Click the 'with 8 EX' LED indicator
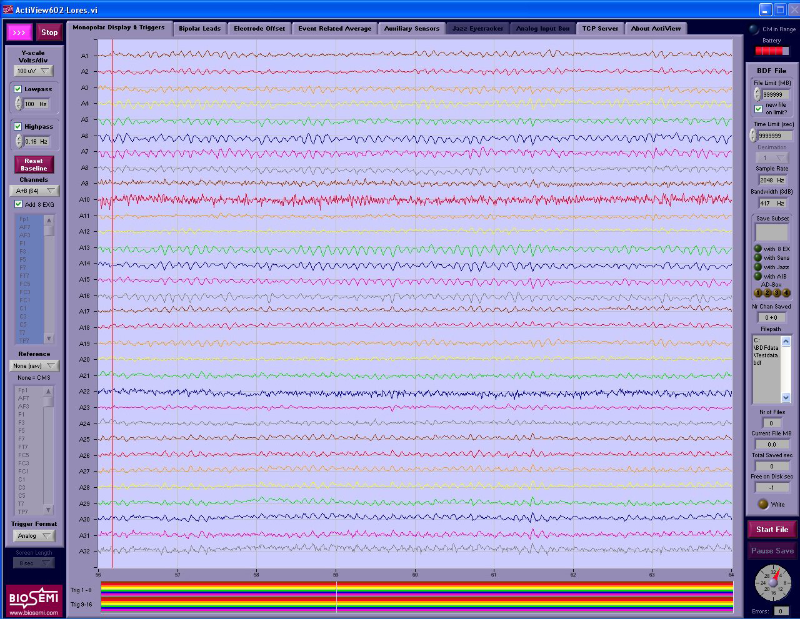The image size is (800, 619). click(x=758, y=249)
